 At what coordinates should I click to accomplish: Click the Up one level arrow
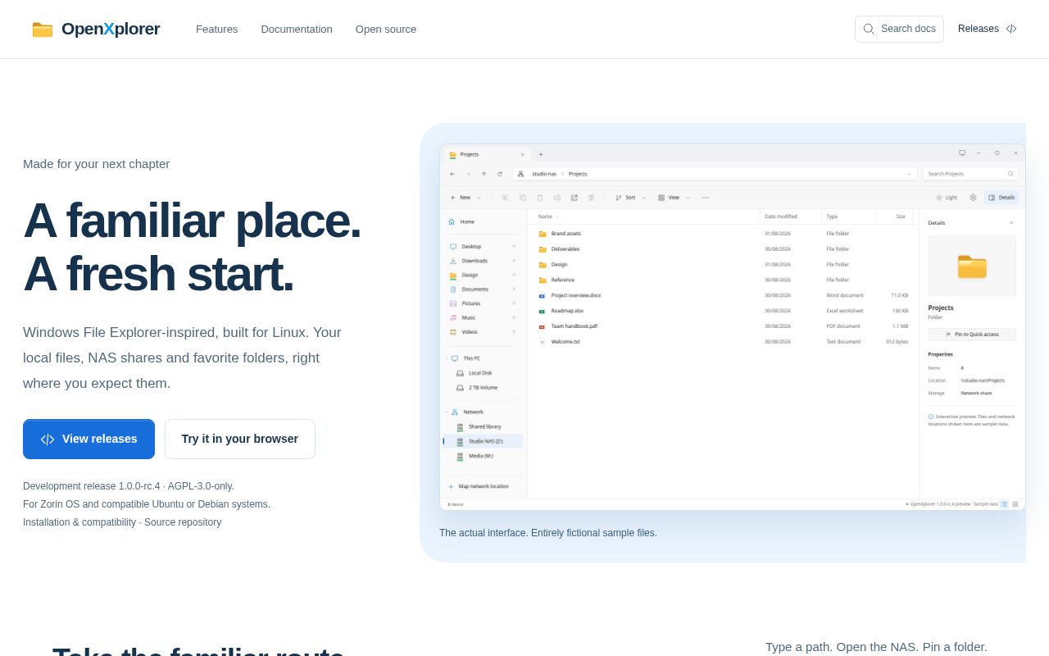(484, 174)
